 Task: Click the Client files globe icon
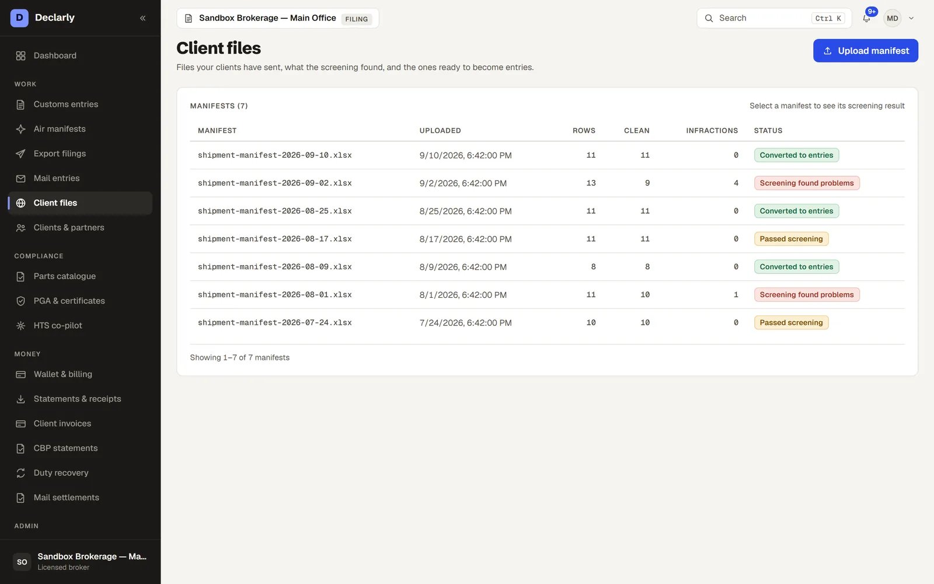[x=21, y=203]
